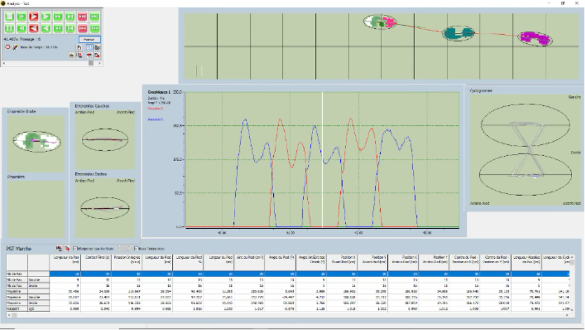Toggle the highlighted grid view icon in playback panel
Viewport: 585px width, 330px height.
pyautogui.click(x=90, y=48)
